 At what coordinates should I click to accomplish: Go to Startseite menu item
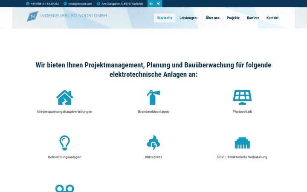pyautogui.click(x=165, y=18)
